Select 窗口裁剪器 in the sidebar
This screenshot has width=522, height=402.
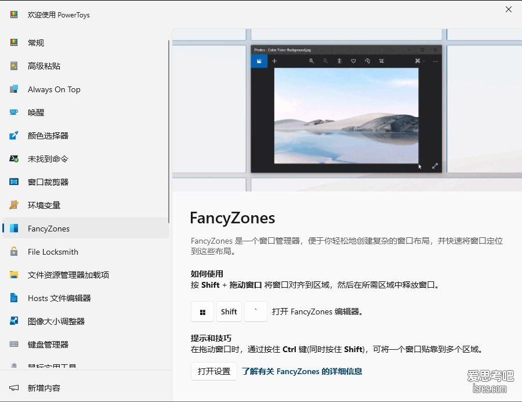86,182
